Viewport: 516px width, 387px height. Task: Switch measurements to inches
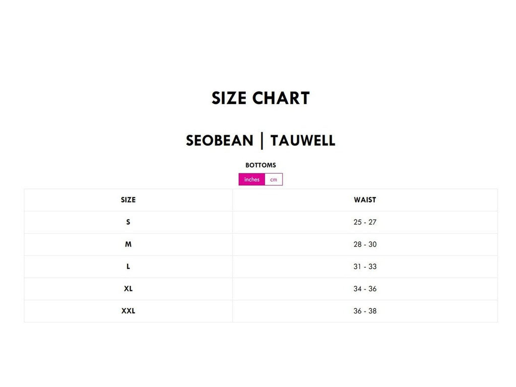[x=252, y=180]
